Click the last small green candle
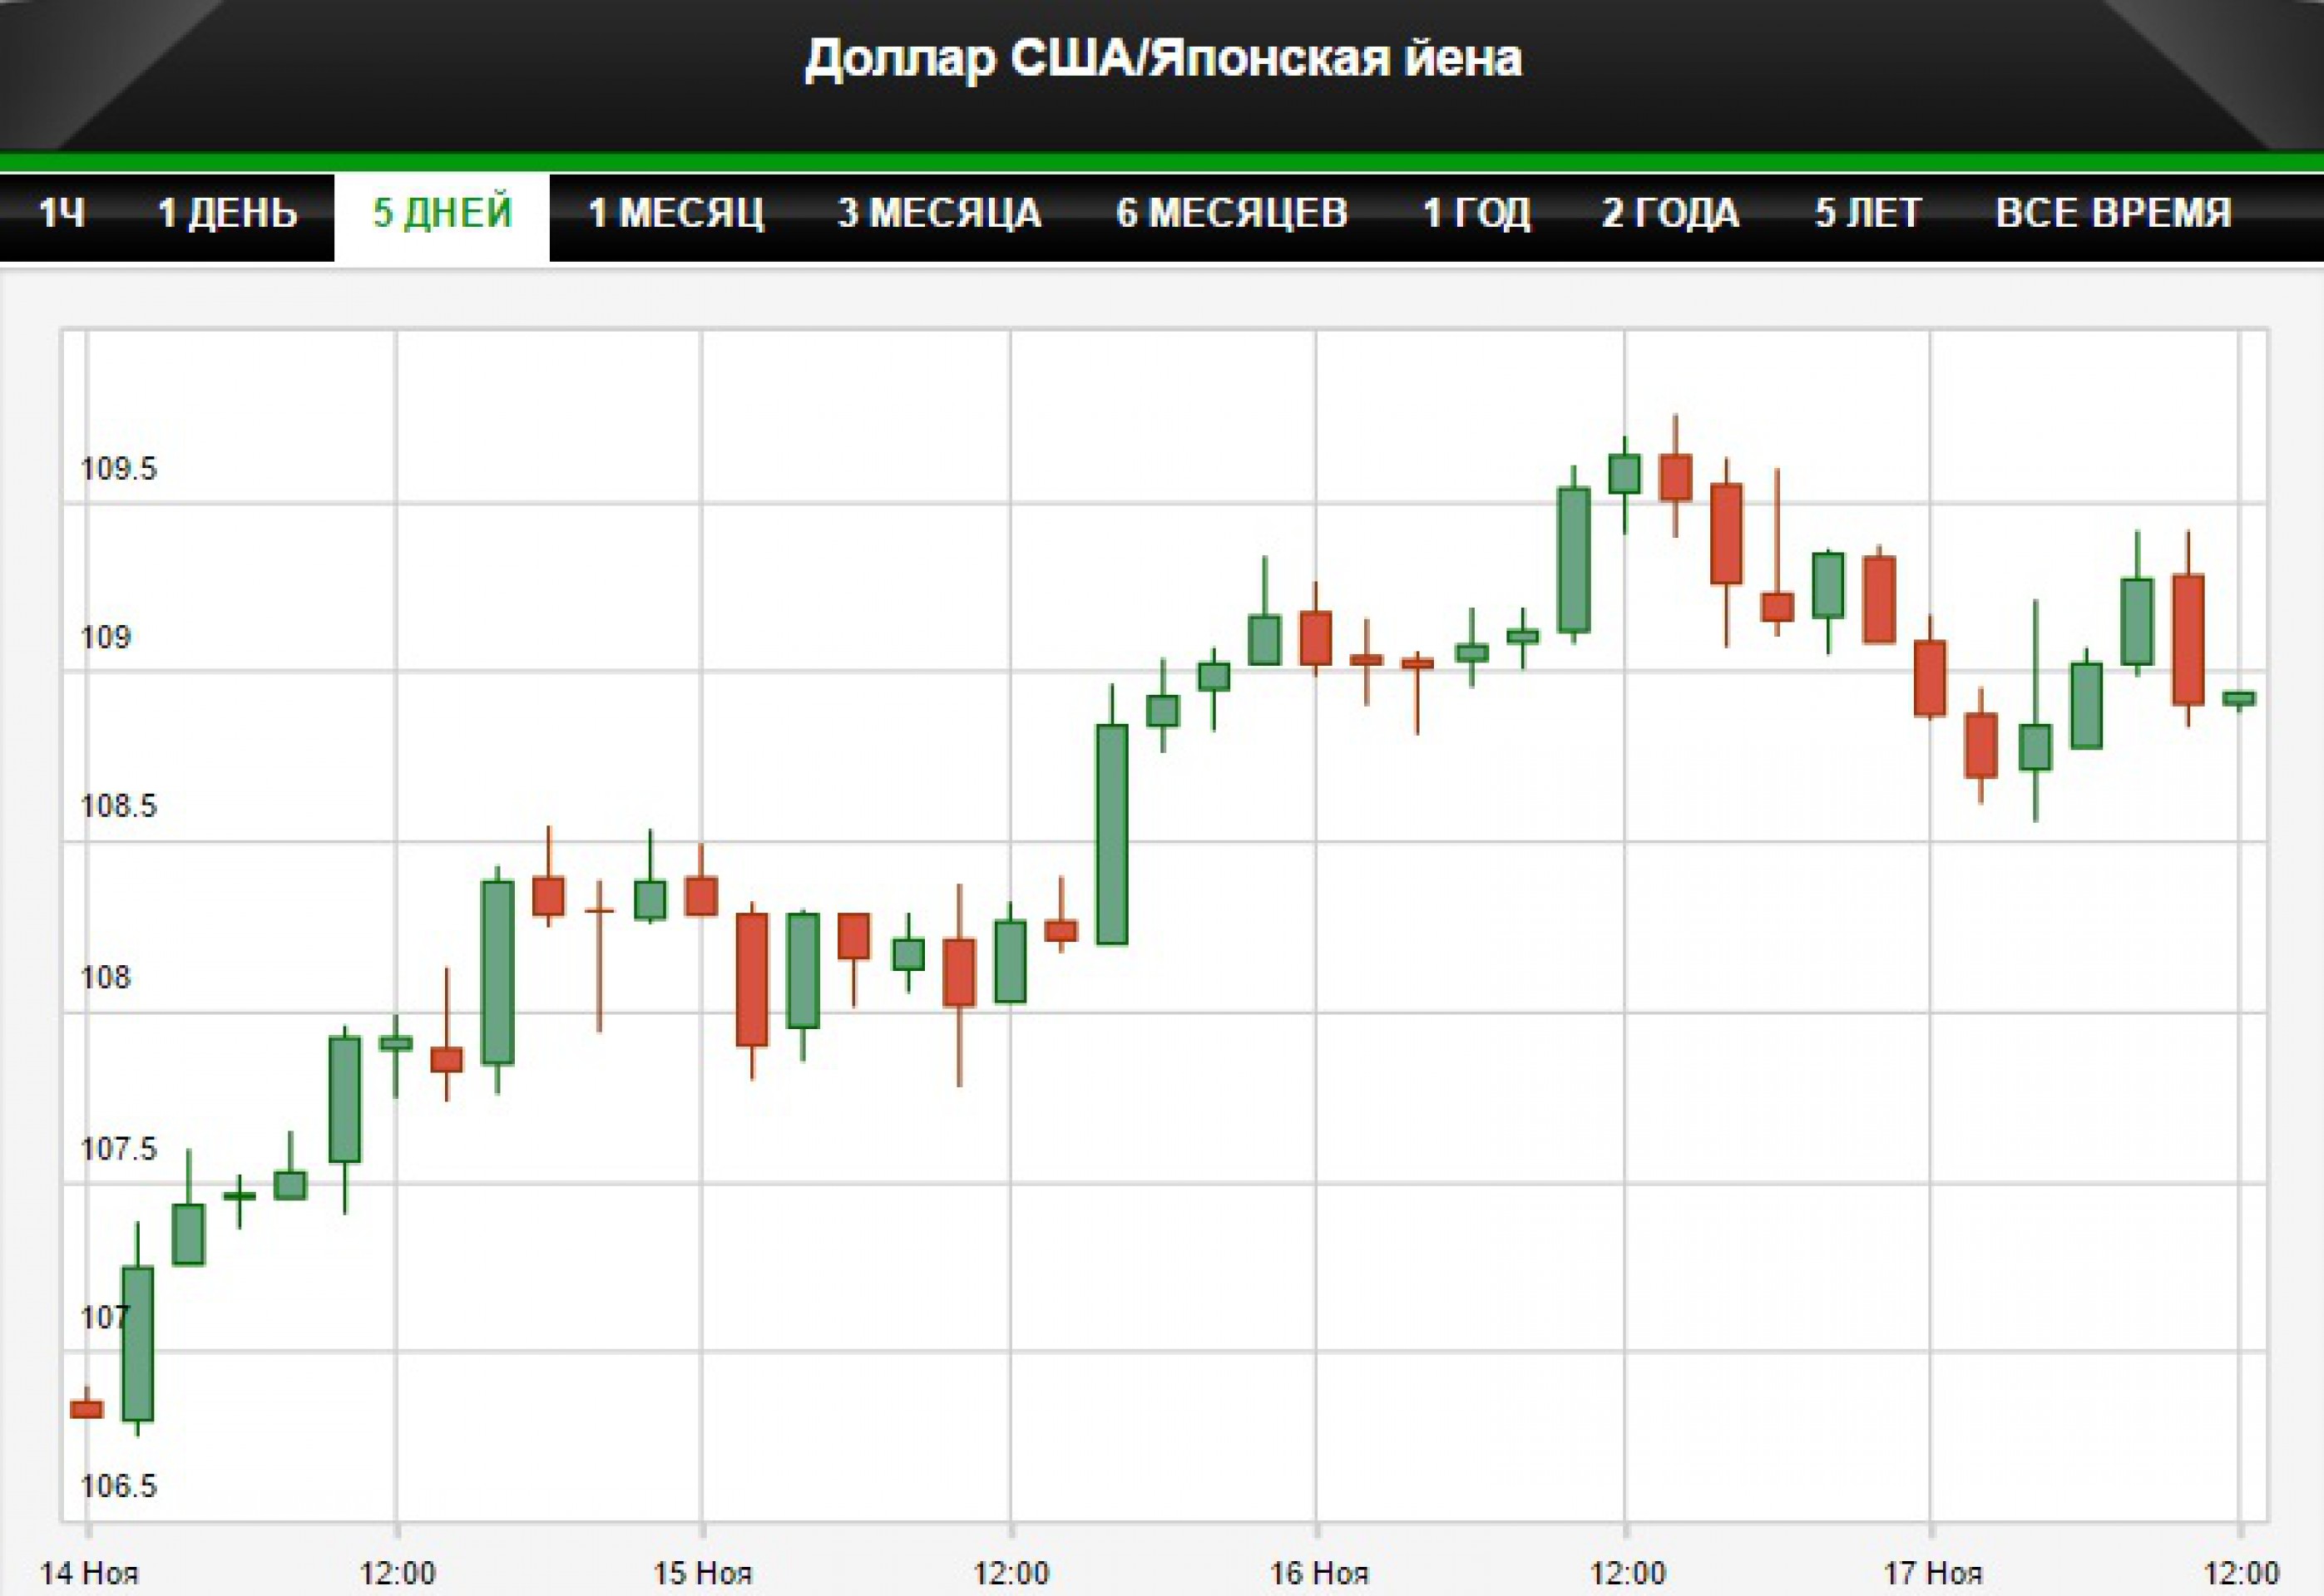Image resolution: width=2324 pixels, height=1596 pixels. pyautogui.click(x=2238, y=699)
